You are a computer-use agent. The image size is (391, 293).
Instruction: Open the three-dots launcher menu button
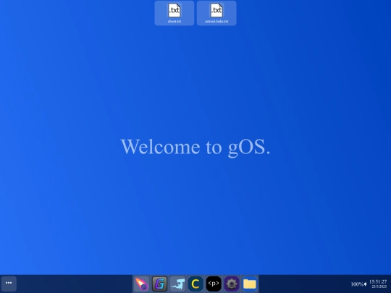tap(9, 284)
